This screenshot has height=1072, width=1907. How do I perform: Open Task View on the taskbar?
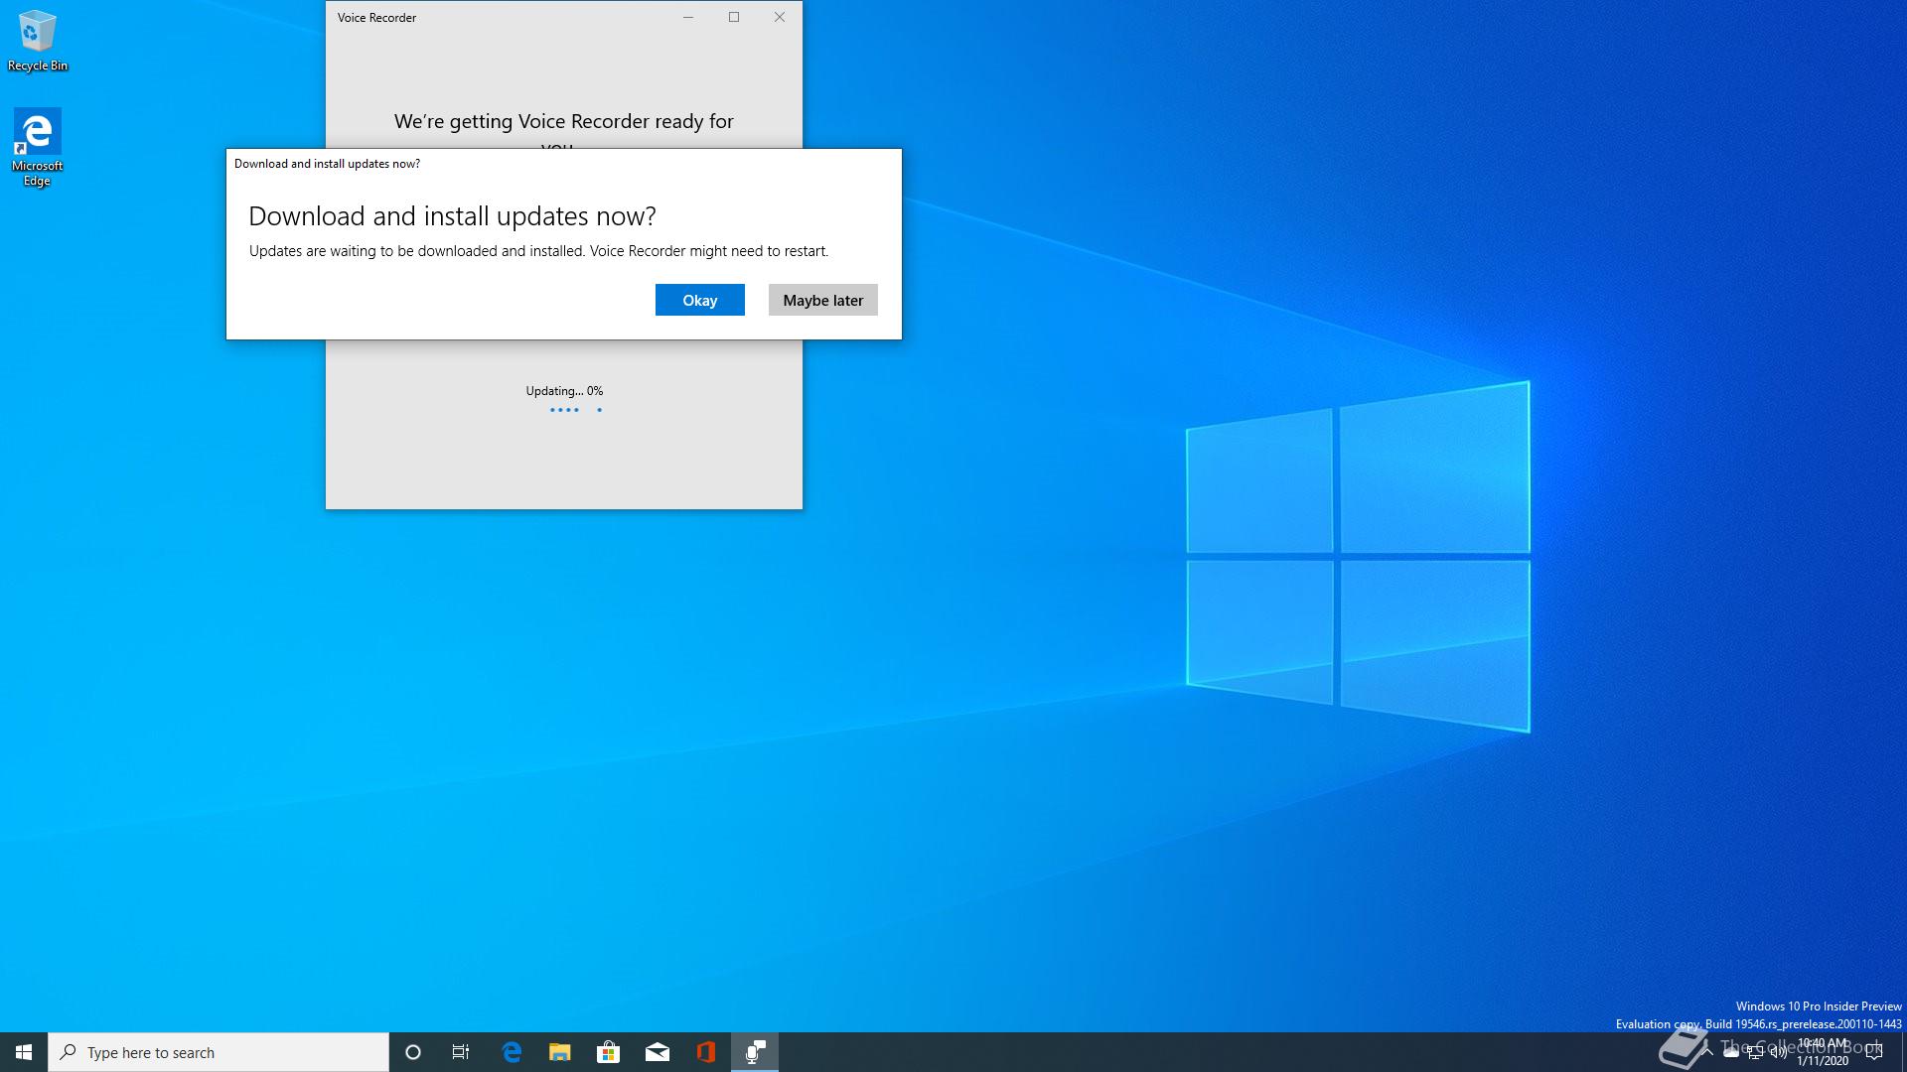point(461,1052)
